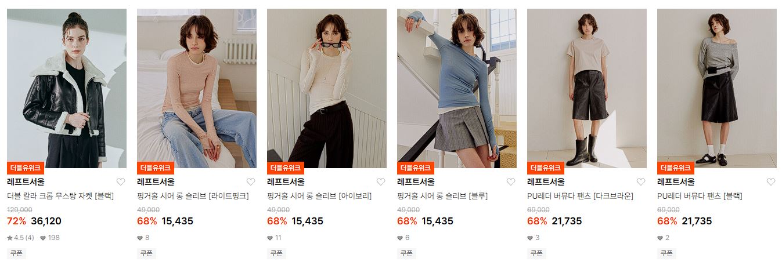Select the 쿠폰 tag under 무스탕 자켓
The image size is (782, 269).
(16, 253)
